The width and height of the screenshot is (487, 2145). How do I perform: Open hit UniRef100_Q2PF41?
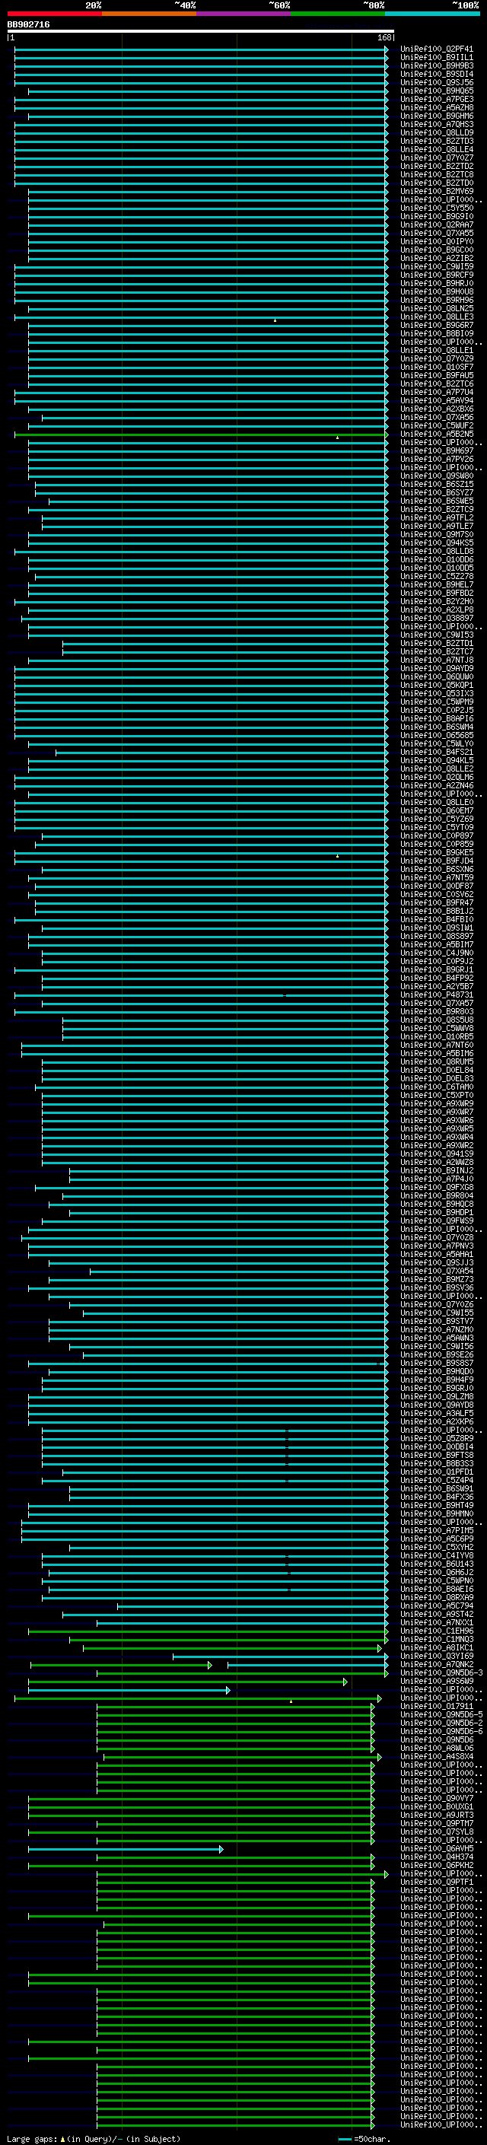[437, 49]
